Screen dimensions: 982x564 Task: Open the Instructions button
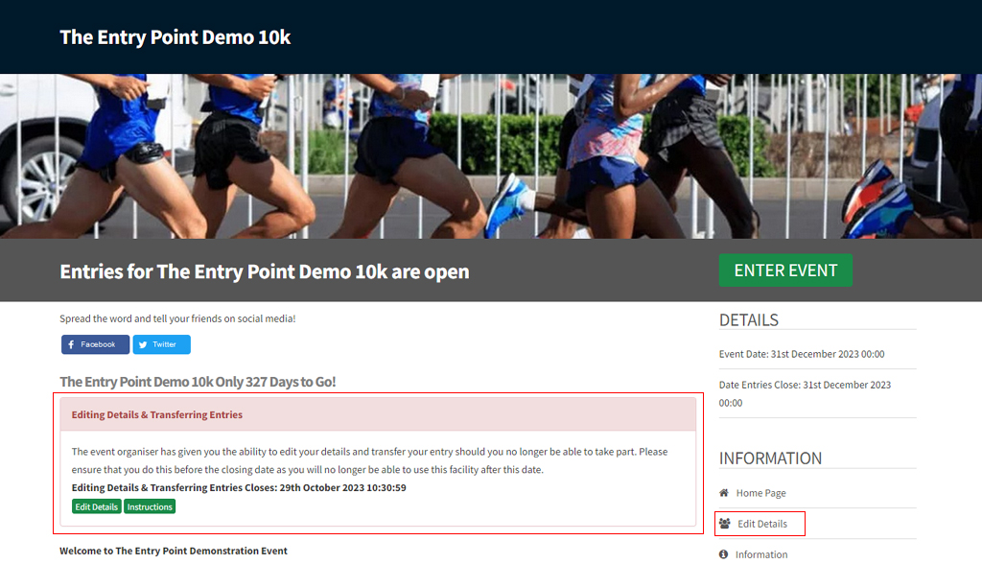(x=150, y=506)
